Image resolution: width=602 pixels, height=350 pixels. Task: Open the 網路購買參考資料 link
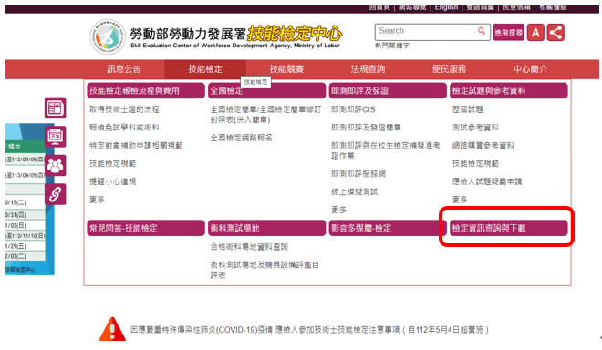pyautogui.click(x=483, y=146)
